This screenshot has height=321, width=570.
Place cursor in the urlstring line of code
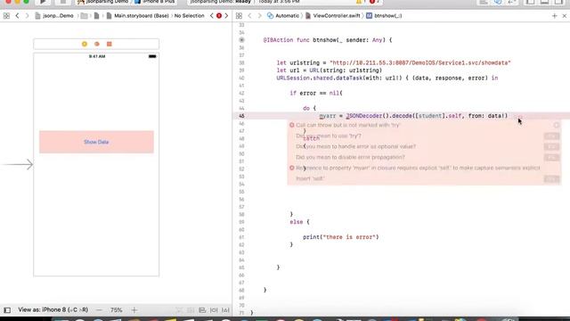(394, 62)
